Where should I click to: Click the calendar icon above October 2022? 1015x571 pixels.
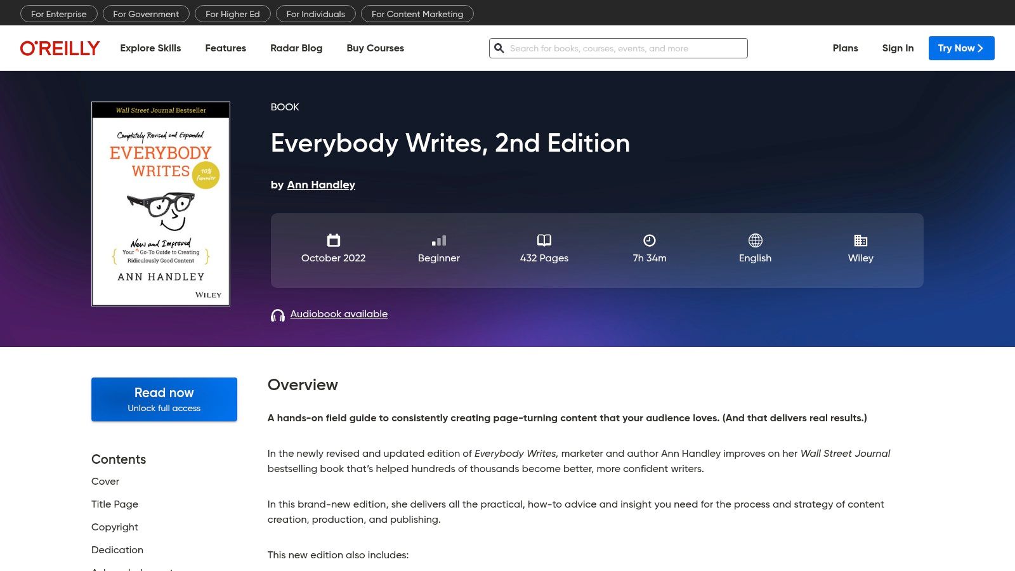click(334, 240)
